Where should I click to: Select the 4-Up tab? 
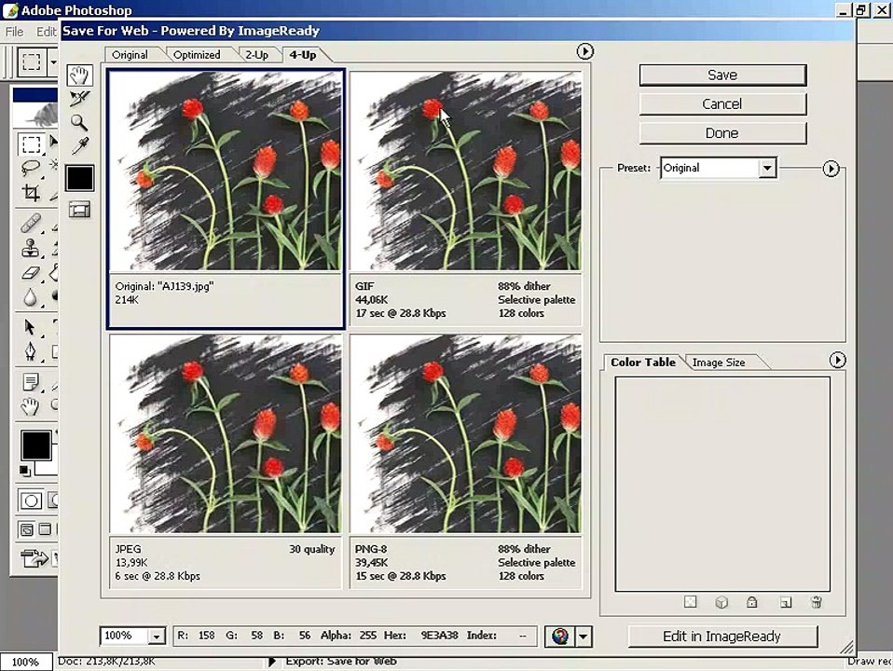[302, 55]
